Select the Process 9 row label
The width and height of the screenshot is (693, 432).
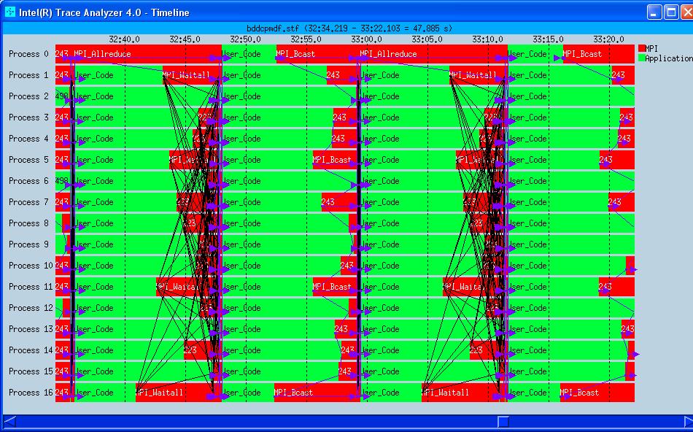(28, 244)
